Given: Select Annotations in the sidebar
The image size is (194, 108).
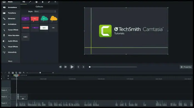Looking at the screenshot, I should coord(10,7).
